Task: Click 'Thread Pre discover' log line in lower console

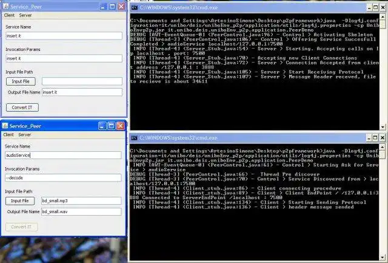Action: [x=225, y=174]
